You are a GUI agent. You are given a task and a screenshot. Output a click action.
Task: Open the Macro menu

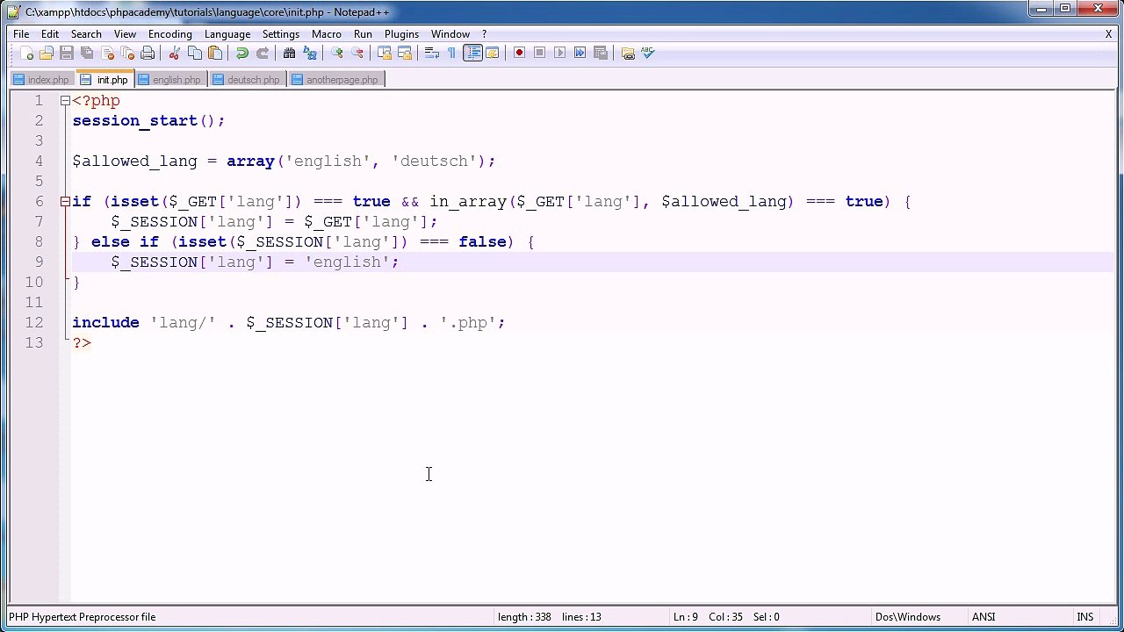tap(326, 34)
